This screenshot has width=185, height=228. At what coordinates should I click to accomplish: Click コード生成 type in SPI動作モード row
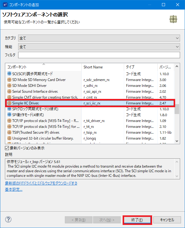[x=133, y=115]
